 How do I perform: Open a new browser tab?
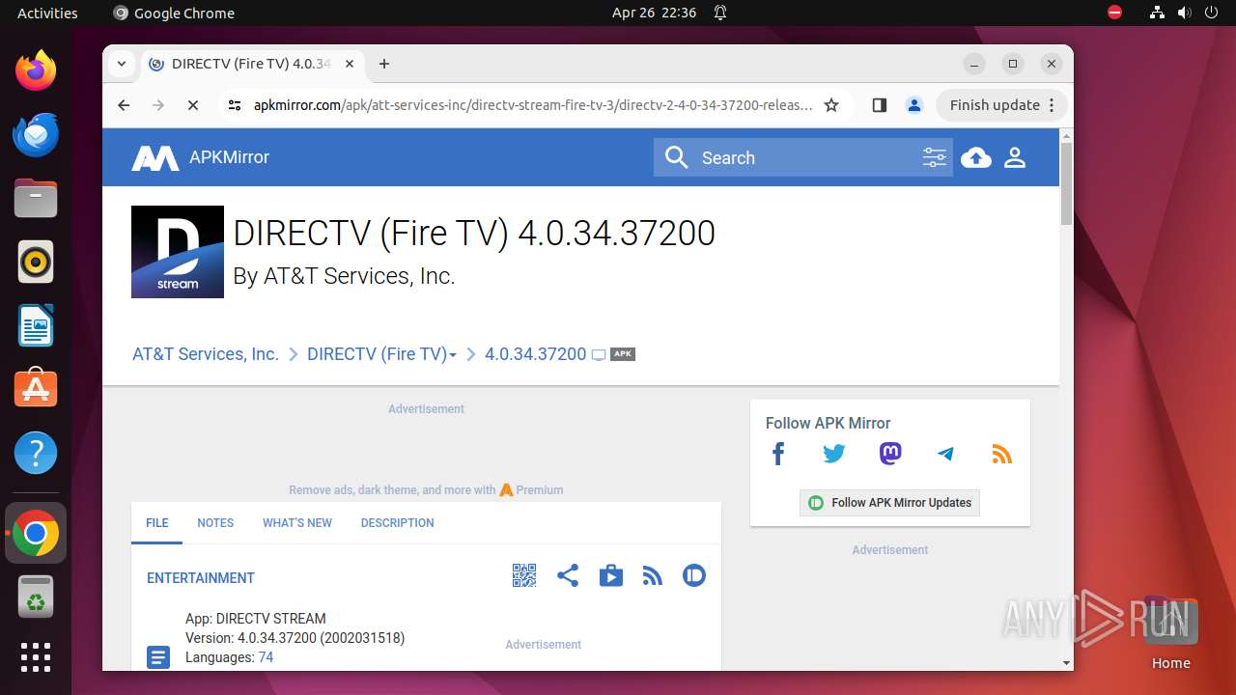[384, 64]
